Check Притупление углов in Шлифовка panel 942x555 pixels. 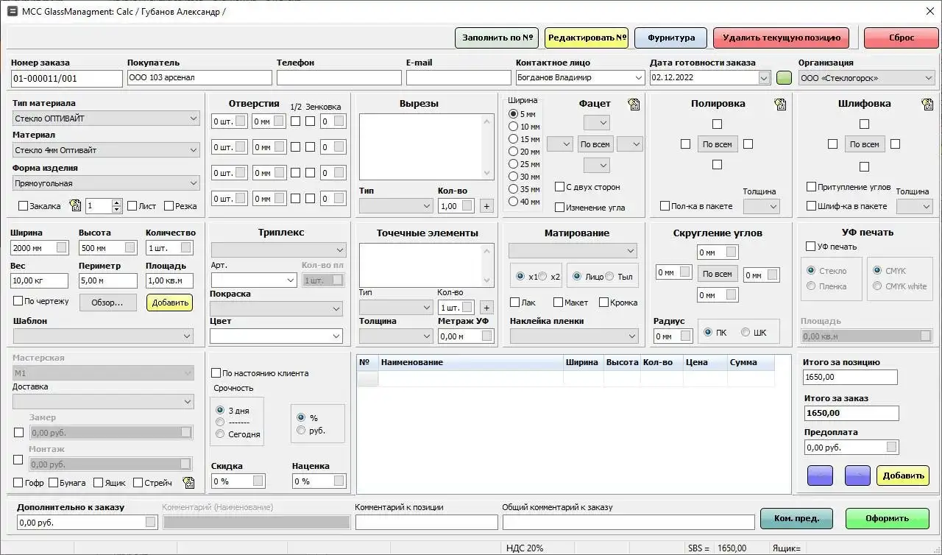coord(811,186)
